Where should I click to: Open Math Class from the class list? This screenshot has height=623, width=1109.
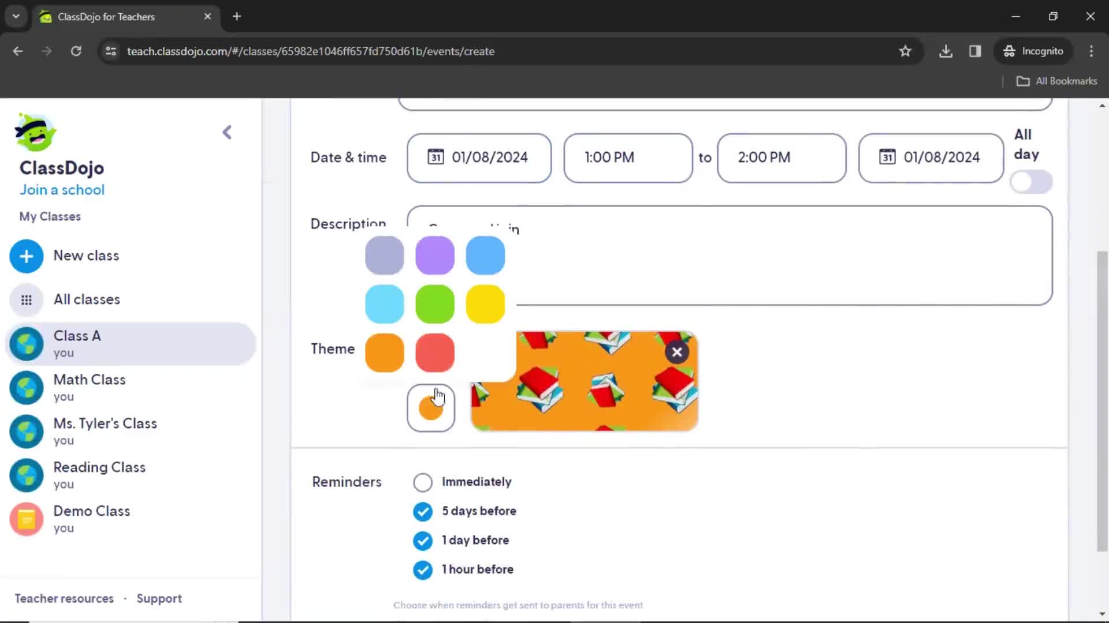[x=131, y=388]
